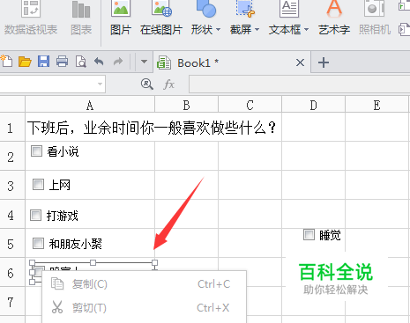
Task: Select column E header
Action: 376,105
